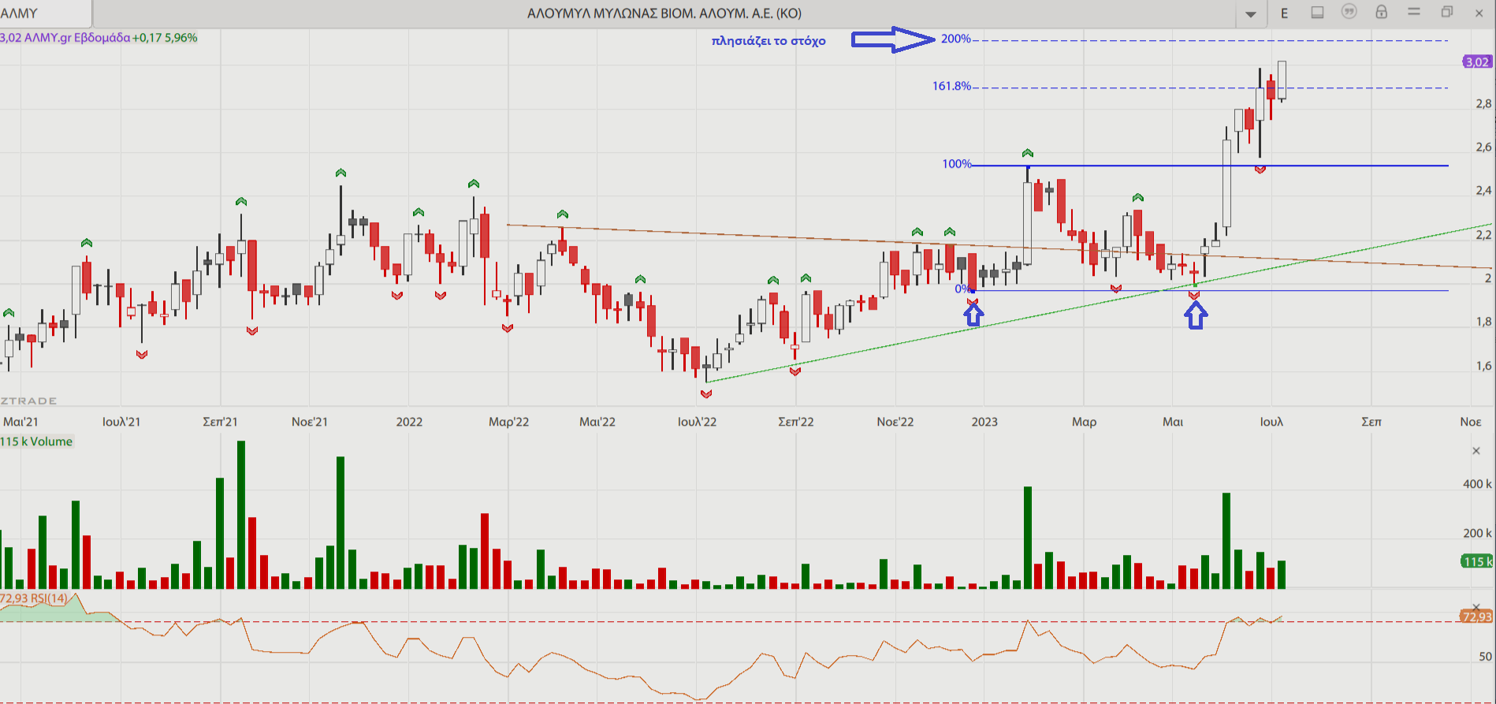Select the πλησιάζει το στόχο annotation
1496x704 pixels.
pyautogui.click(x=768, y=41)
